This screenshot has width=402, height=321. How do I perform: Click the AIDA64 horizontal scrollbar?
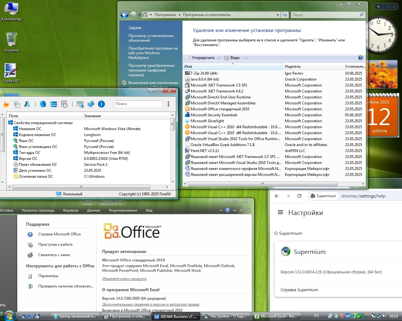[x=81, y=187]
